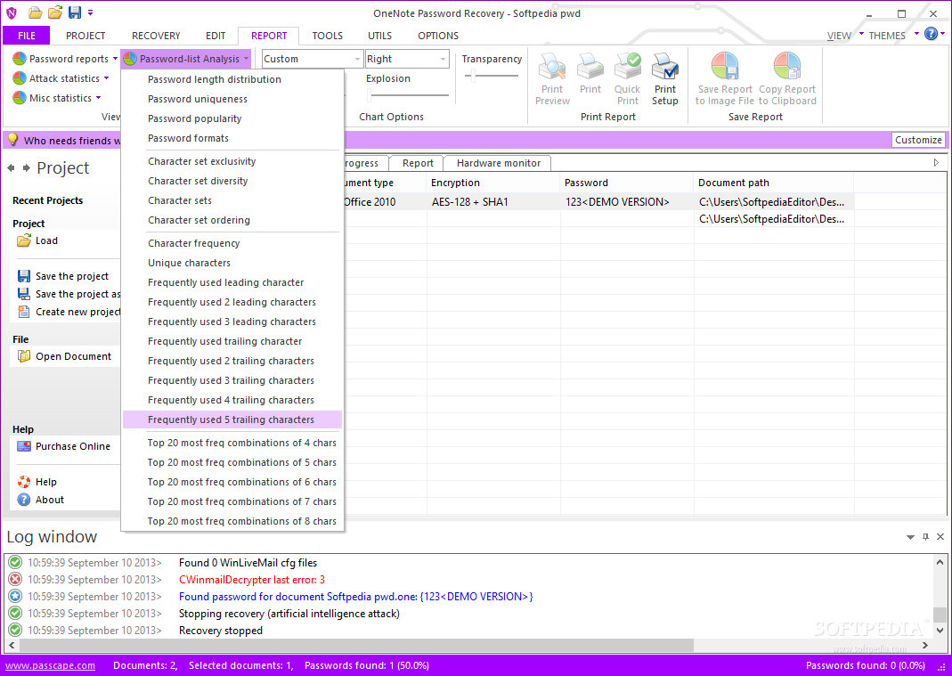The width and height of the screenshot is (952, 676).
Task: Click the Help question mark icon at top right
Action: point(931,34)
